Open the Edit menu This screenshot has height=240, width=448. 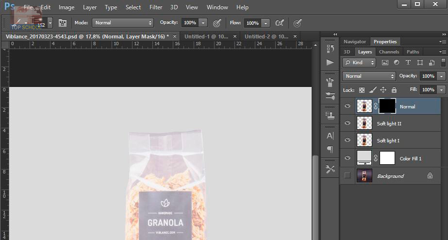click(46, 7)
